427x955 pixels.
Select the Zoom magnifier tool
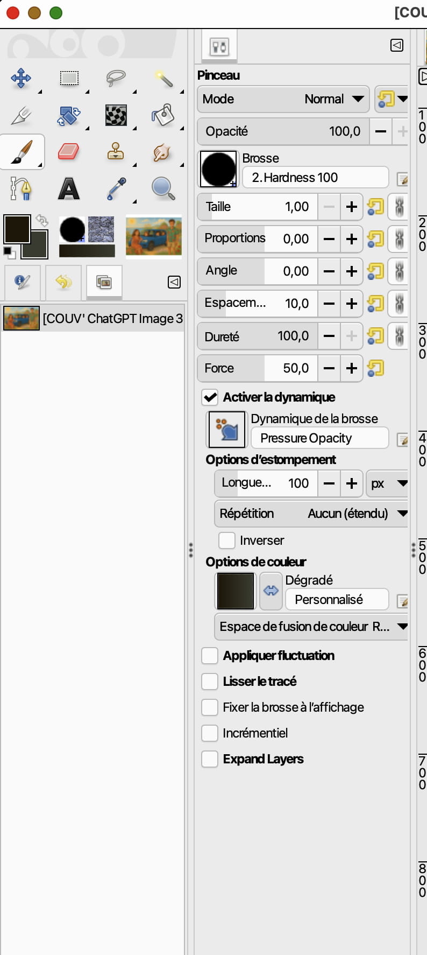[x=163, y=188]
